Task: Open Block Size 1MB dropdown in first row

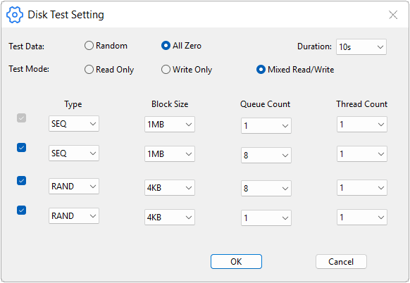Action: coord(170,125)
